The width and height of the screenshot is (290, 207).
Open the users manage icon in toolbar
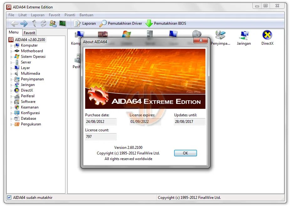click(x=53, y=23)
